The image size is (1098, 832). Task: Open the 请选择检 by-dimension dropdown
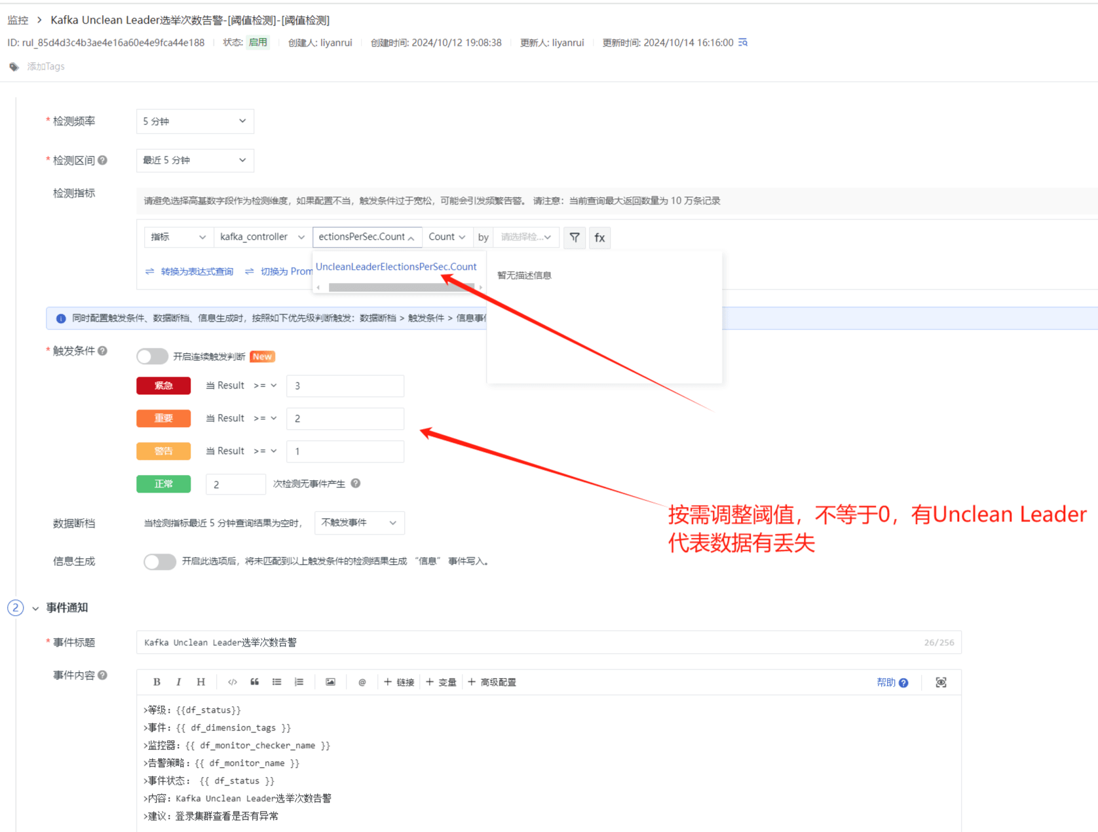pos(526,236)
